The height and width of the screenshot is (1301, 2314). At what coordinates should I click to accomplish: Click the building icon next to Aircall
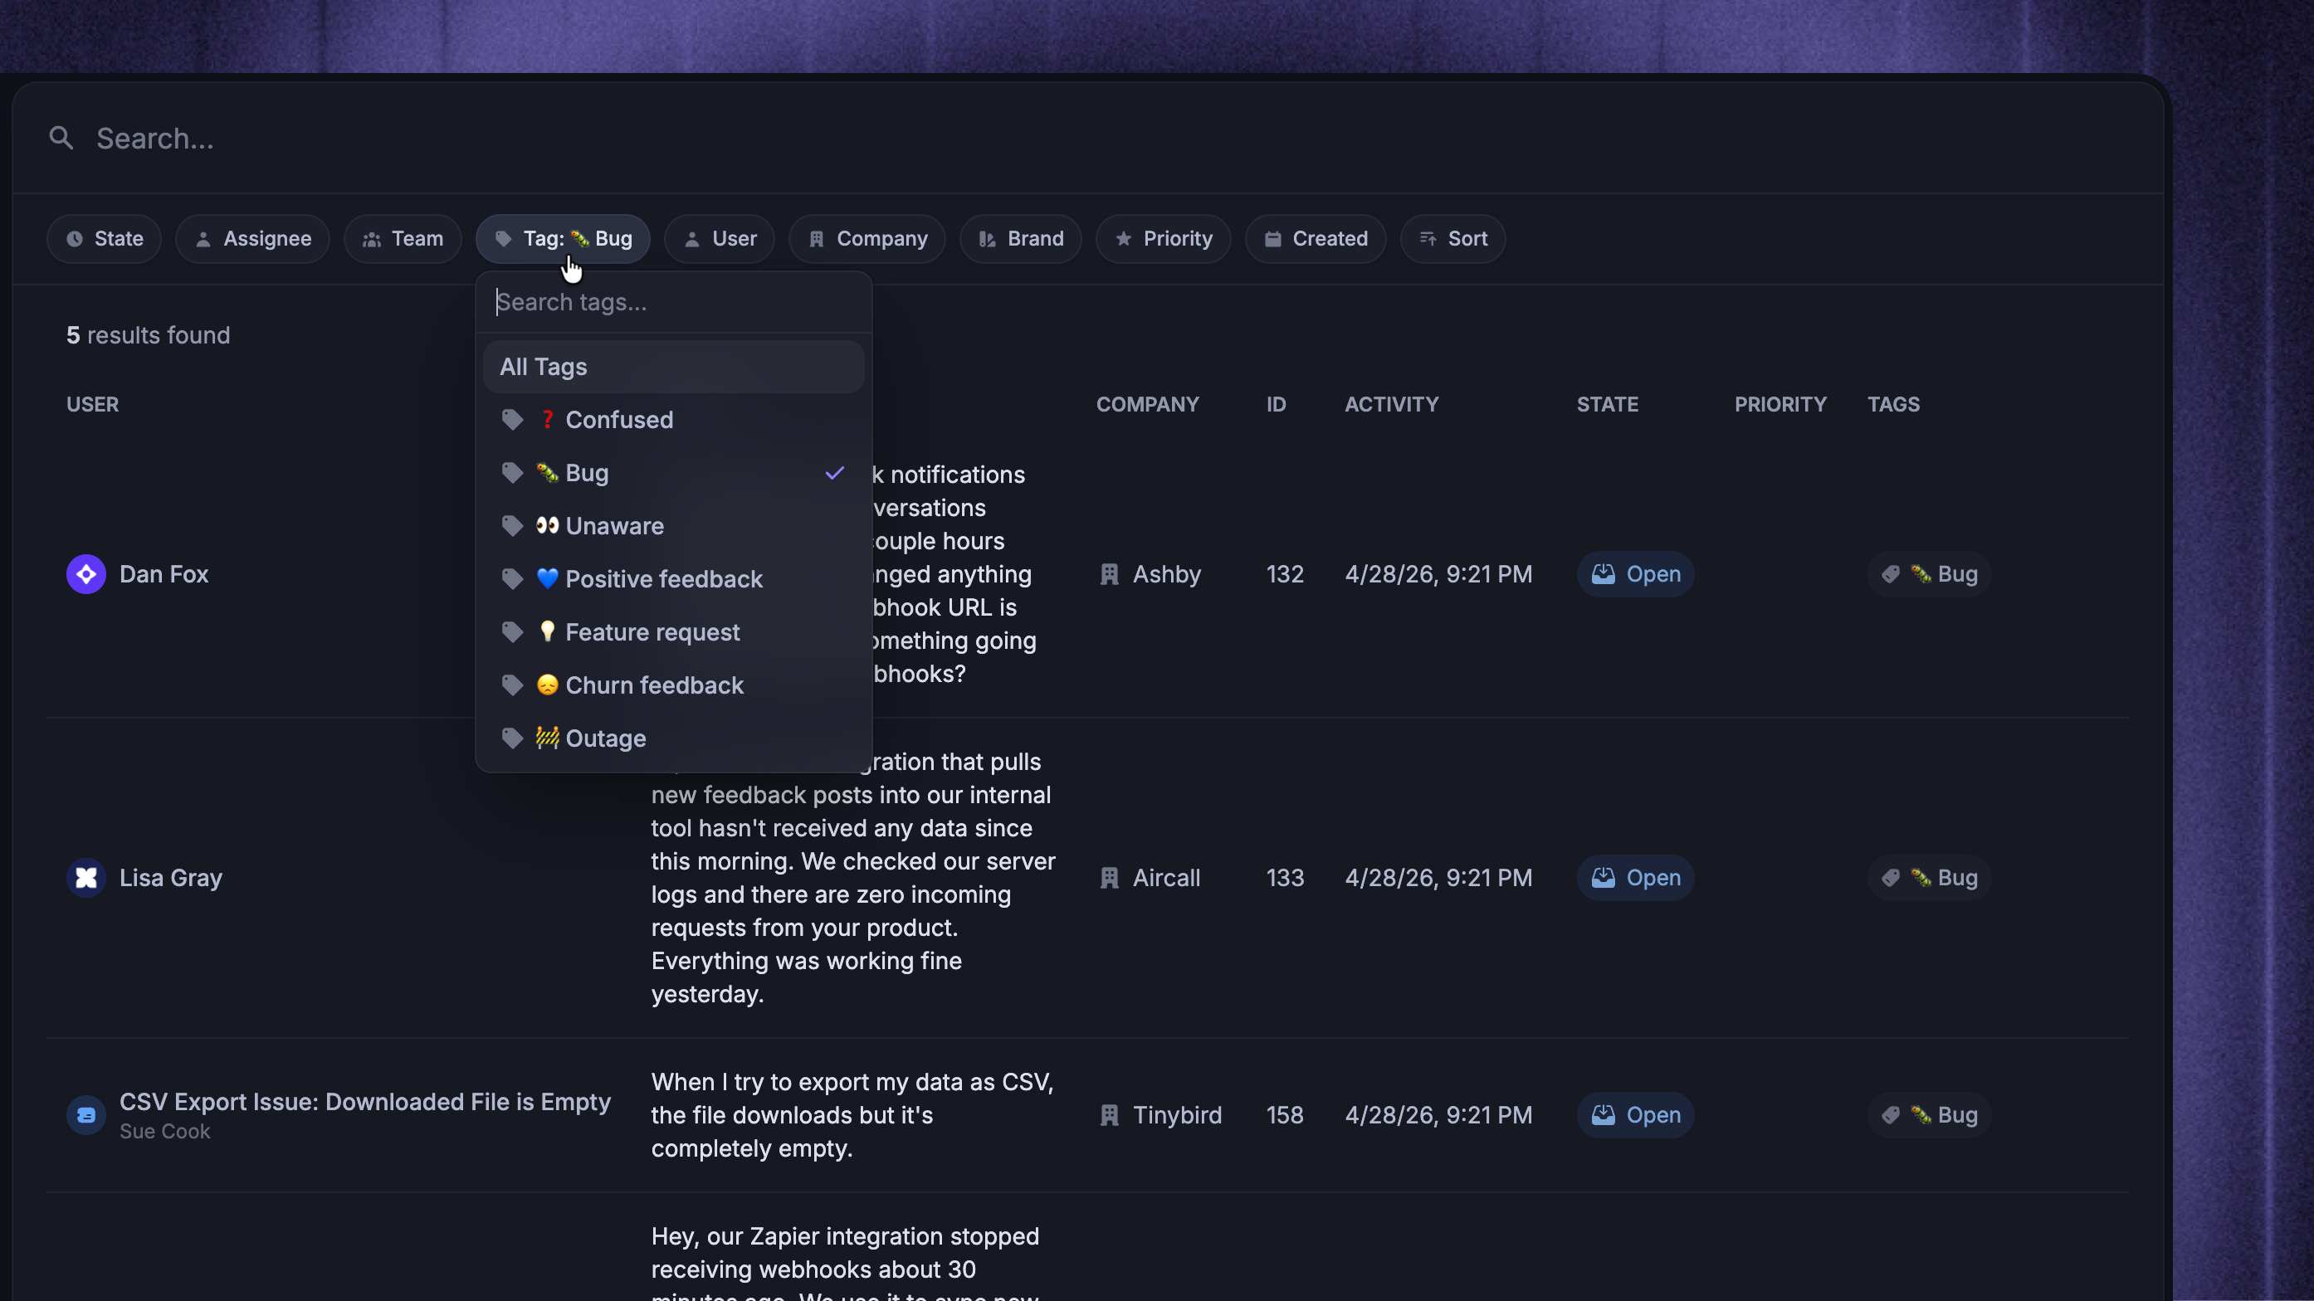click(1110, 878)
